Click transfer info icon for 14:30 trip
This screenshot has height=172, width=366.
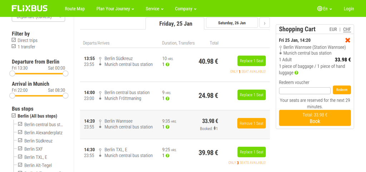168,156
